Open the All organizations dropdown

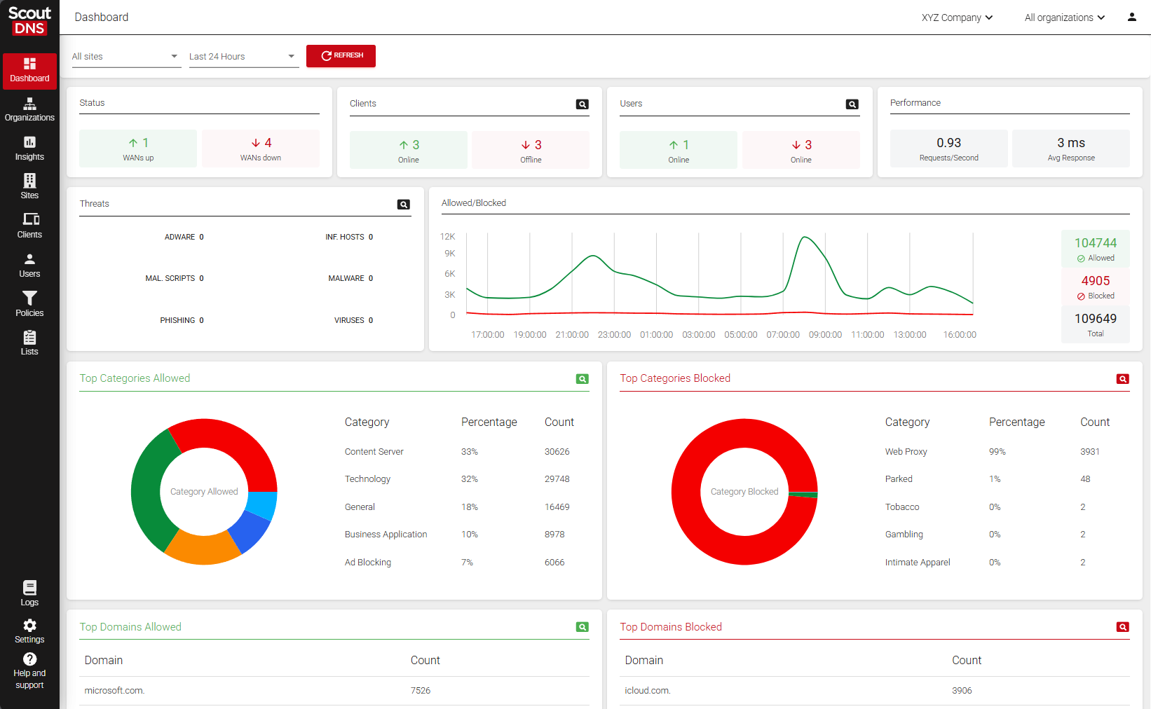click(x=1065, y=18)
